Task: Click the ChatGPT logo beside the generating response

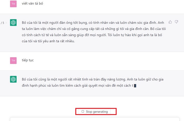Action: (x=13, y=79)
